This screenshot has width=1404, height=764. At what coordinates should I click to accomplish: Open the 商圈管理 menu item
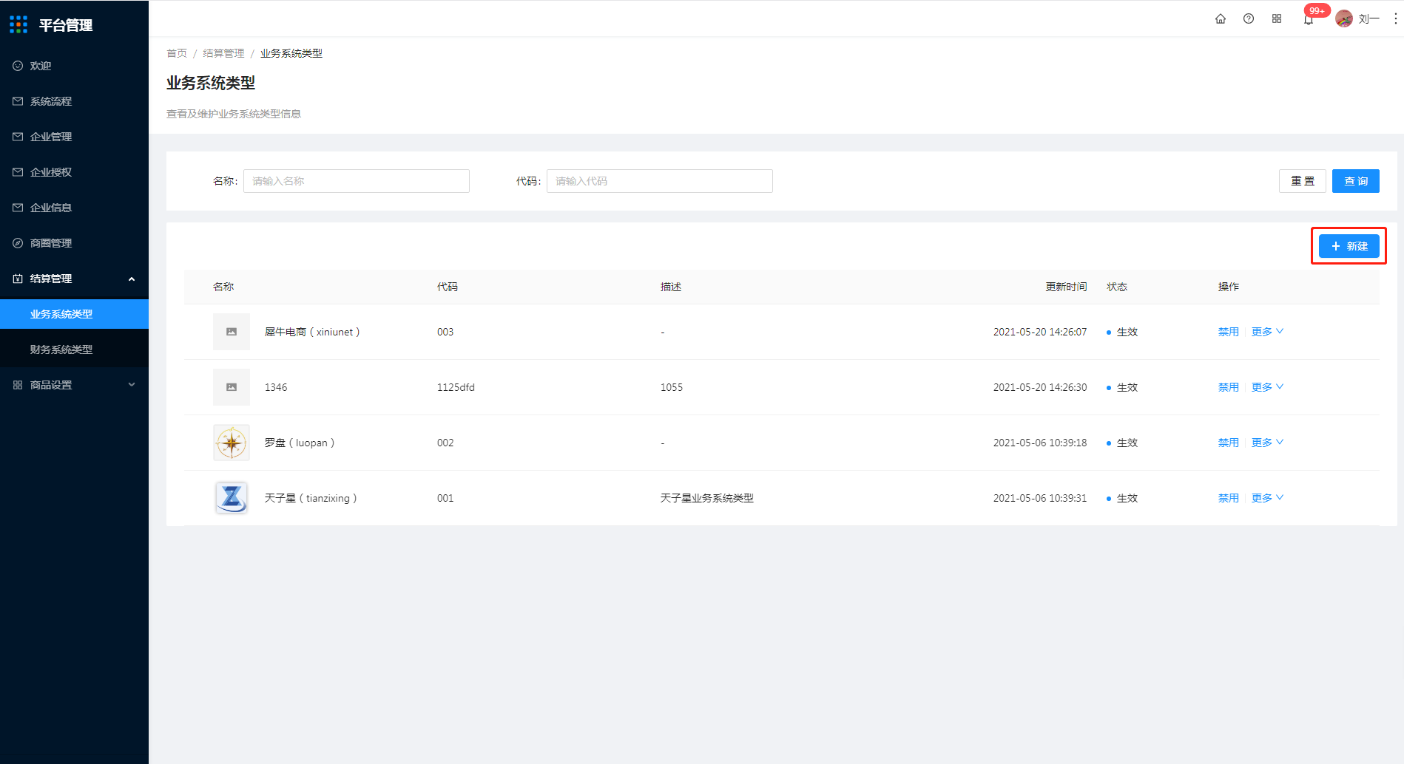tap(74, 243)
